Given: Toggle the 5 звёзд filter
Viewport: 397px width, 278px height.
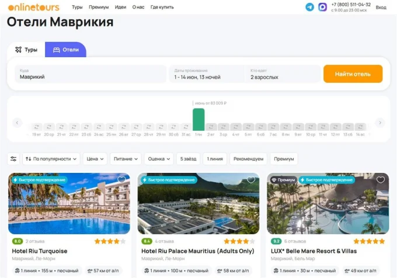Looking at the screenshot, I should click(188, 159).
